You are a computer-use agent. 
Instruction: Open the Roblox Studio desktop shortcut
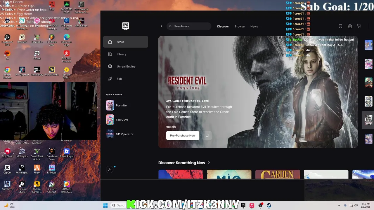point(22,187)
